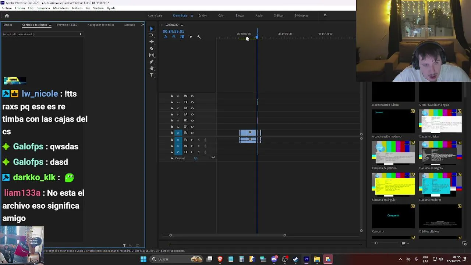Hide track V2 output eye

pos(192,127)
